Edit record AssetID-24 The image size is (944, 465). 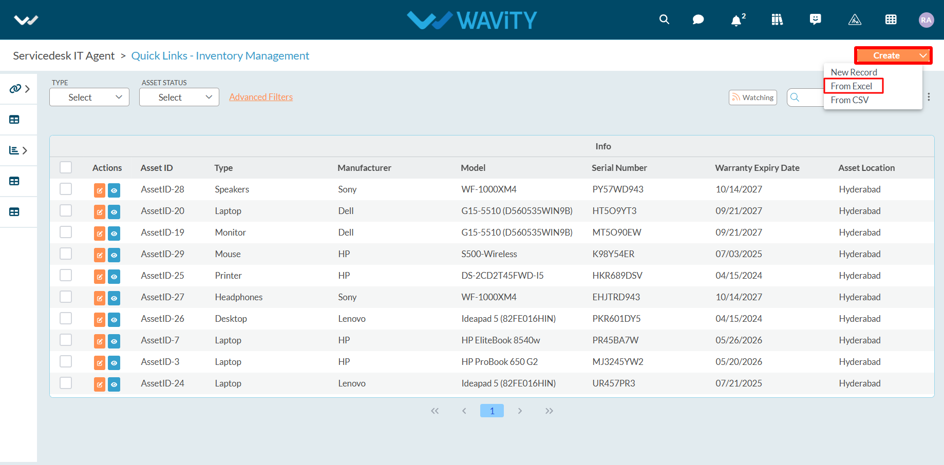100,384
